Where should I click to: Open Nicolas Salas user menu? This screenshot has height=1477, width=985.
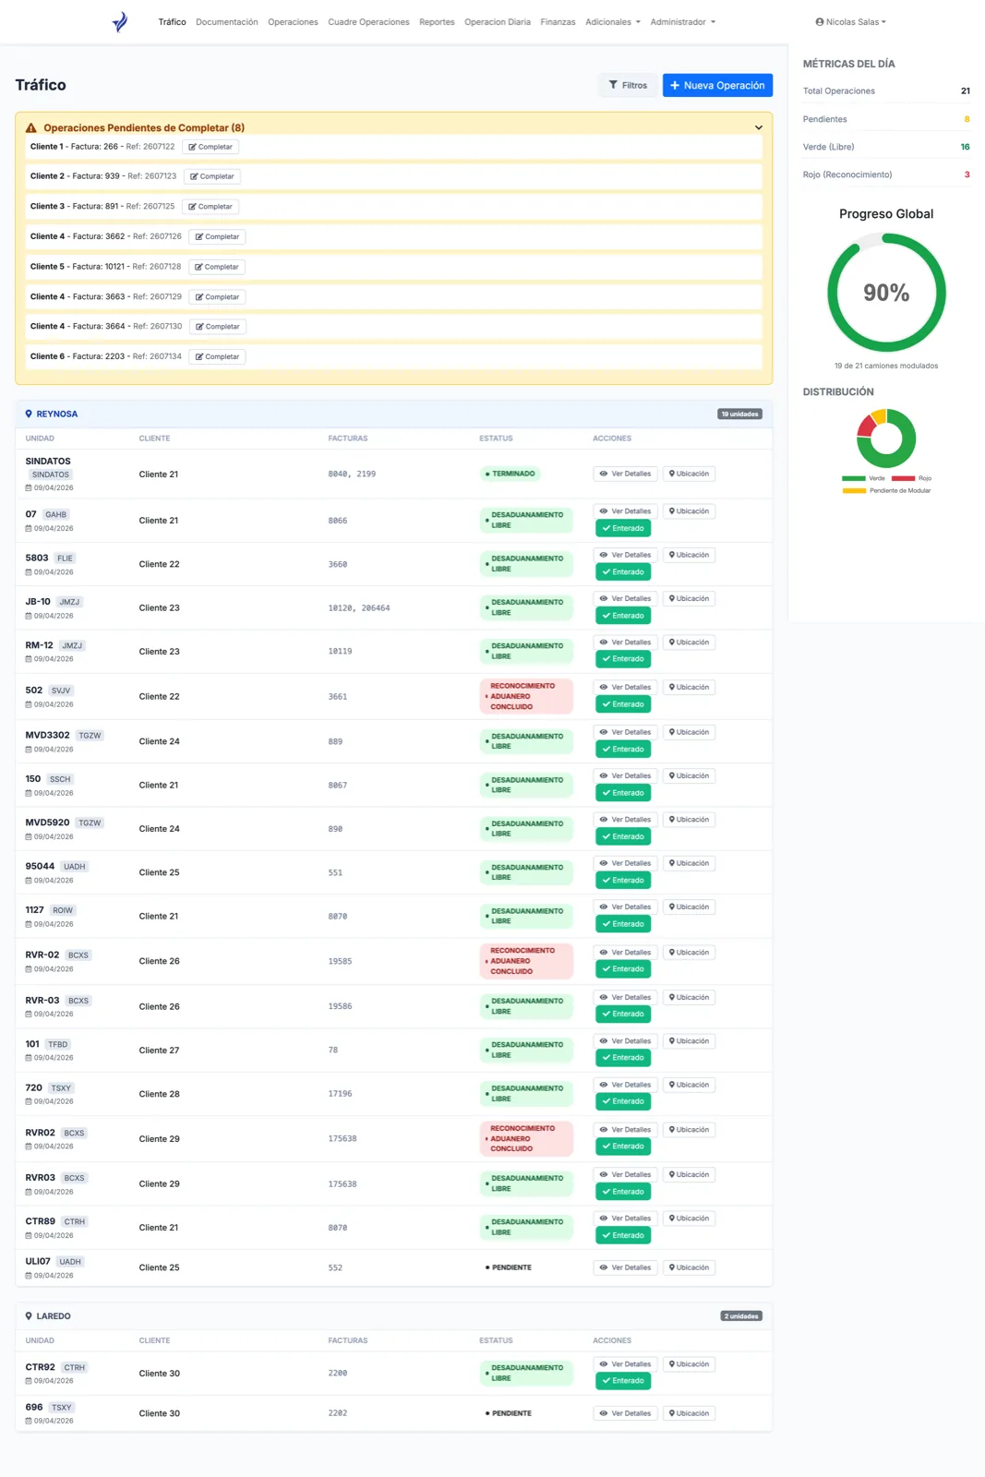[x=851, y=22]
